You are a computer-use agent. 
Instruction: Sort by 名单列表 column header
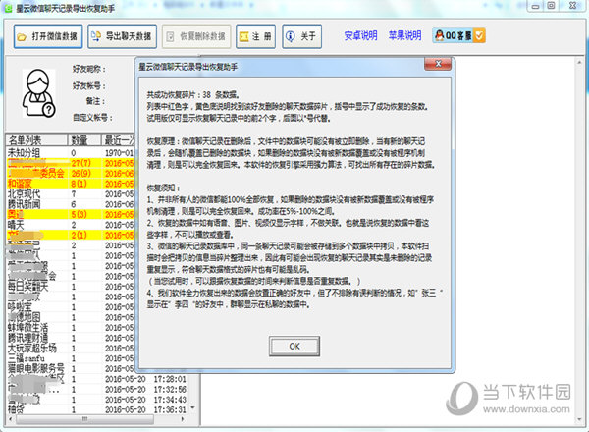pos(36,140)
